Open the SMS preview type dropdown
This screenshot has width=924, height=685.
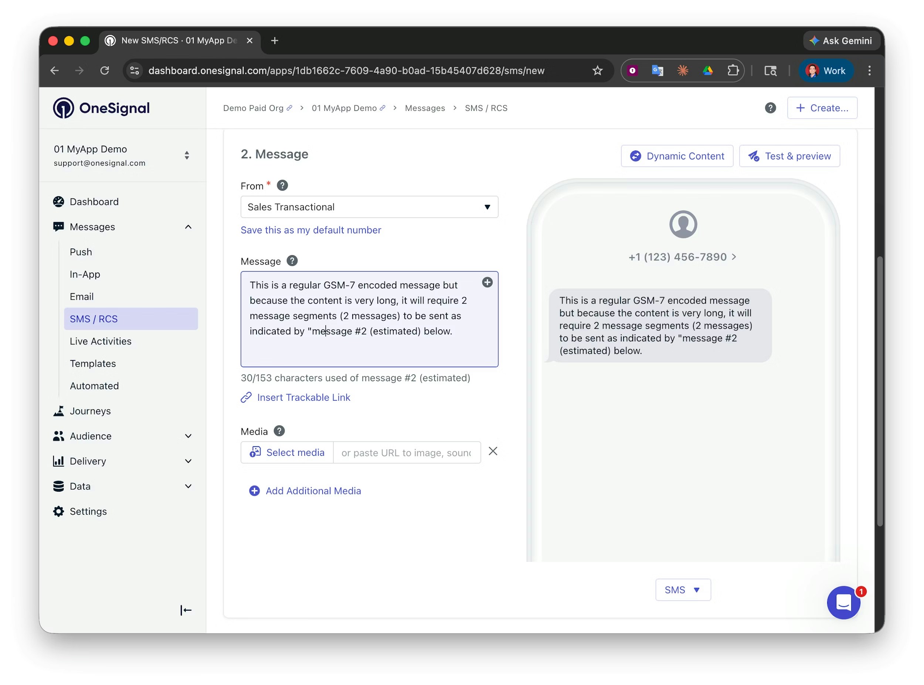pyautogui.click(x=683, y=590)
